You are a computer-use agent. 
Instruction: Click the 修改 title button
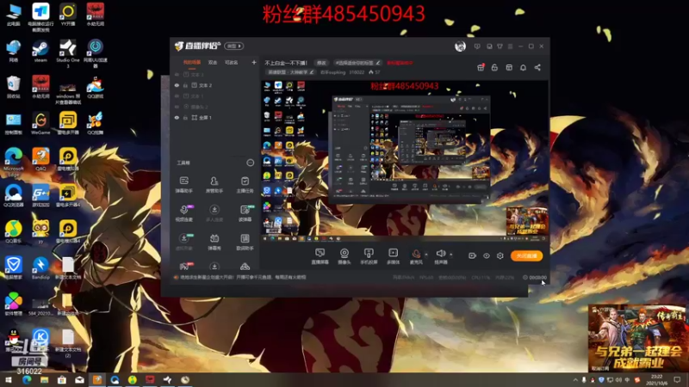[321, 63]
